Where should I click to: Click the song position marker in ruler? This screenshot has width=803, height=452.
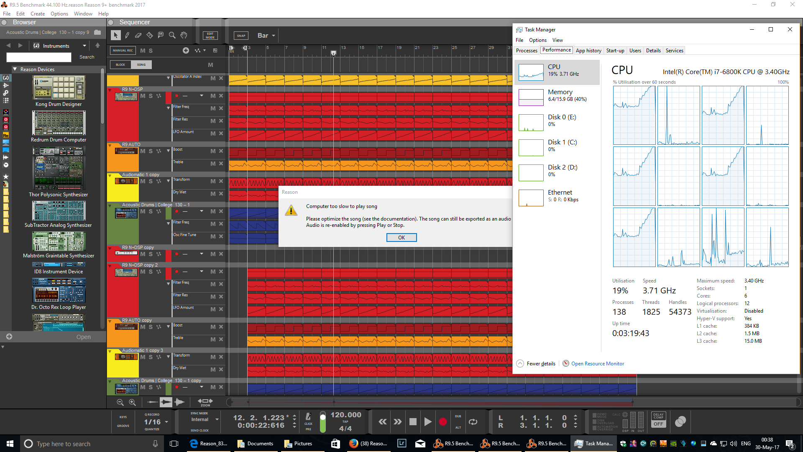[333, 53]
